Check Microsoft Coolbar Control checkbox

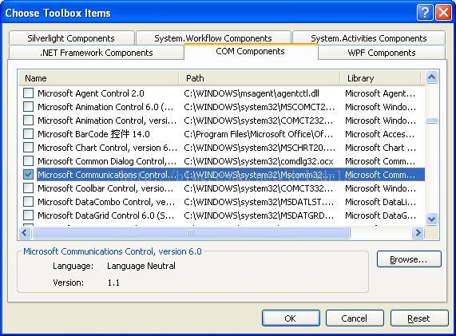coord(28,188)
